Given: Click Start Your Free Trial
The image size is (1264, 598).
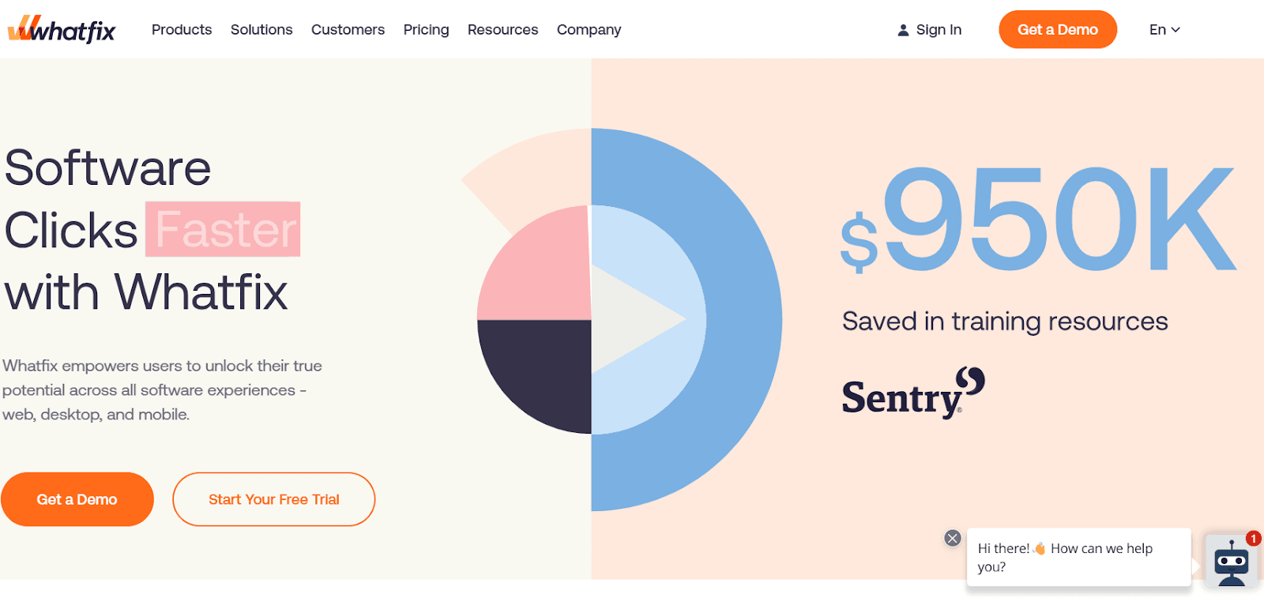Looking at the screenshot, I should pyautogui.click(x=273, y=499).
